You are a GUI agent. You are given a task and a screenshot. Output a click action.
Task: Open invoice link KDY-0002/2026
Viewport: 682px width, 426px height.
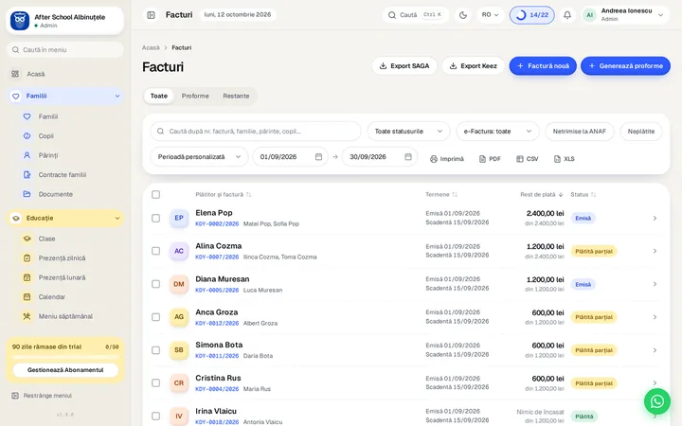click(x=217, y=223)
